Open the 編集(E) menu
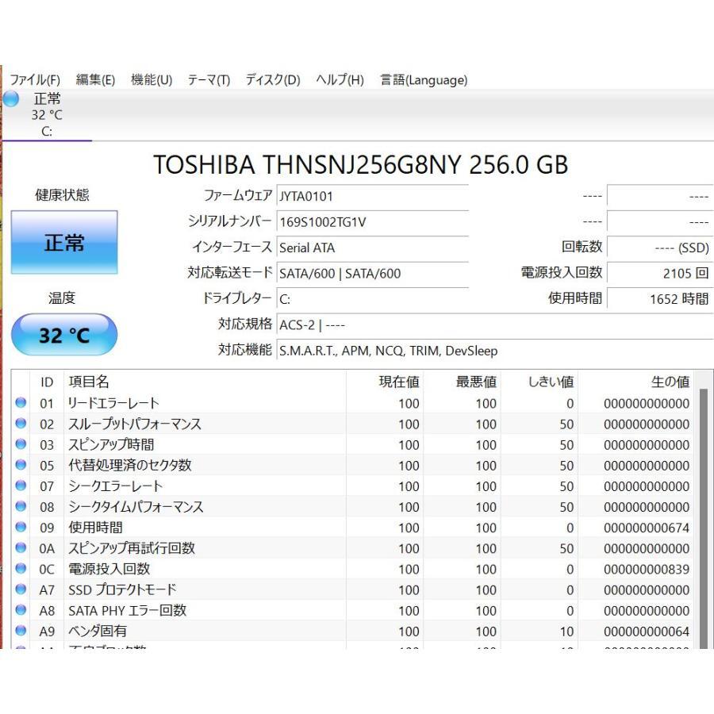 tap(95, 79)
